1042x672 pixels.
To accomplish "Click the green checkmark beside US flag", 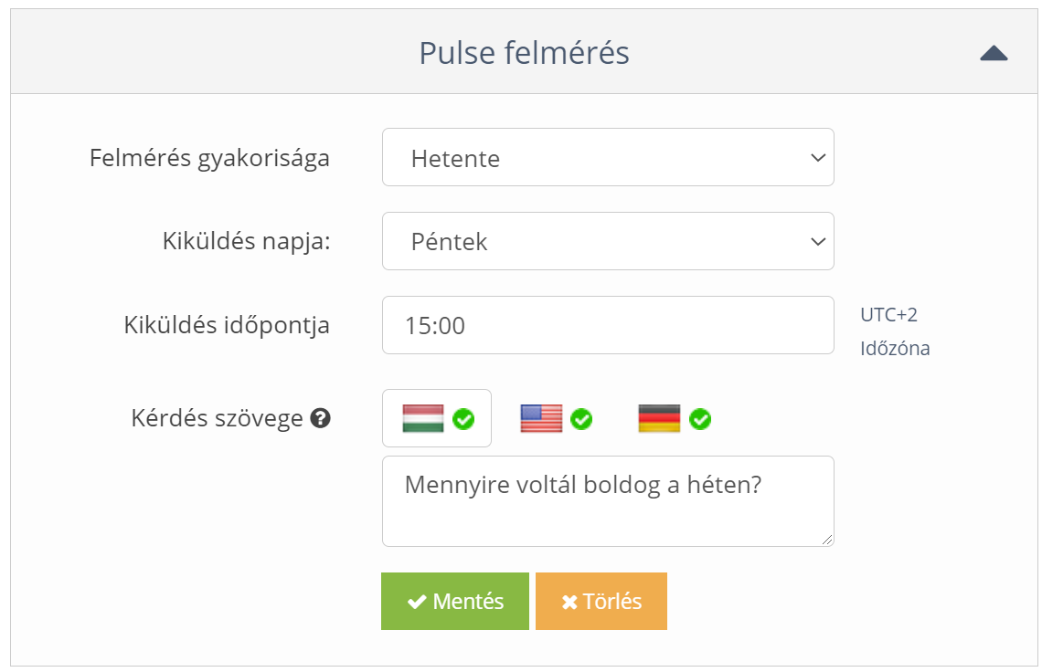I will pyautogui.click(x=581, y=419).
